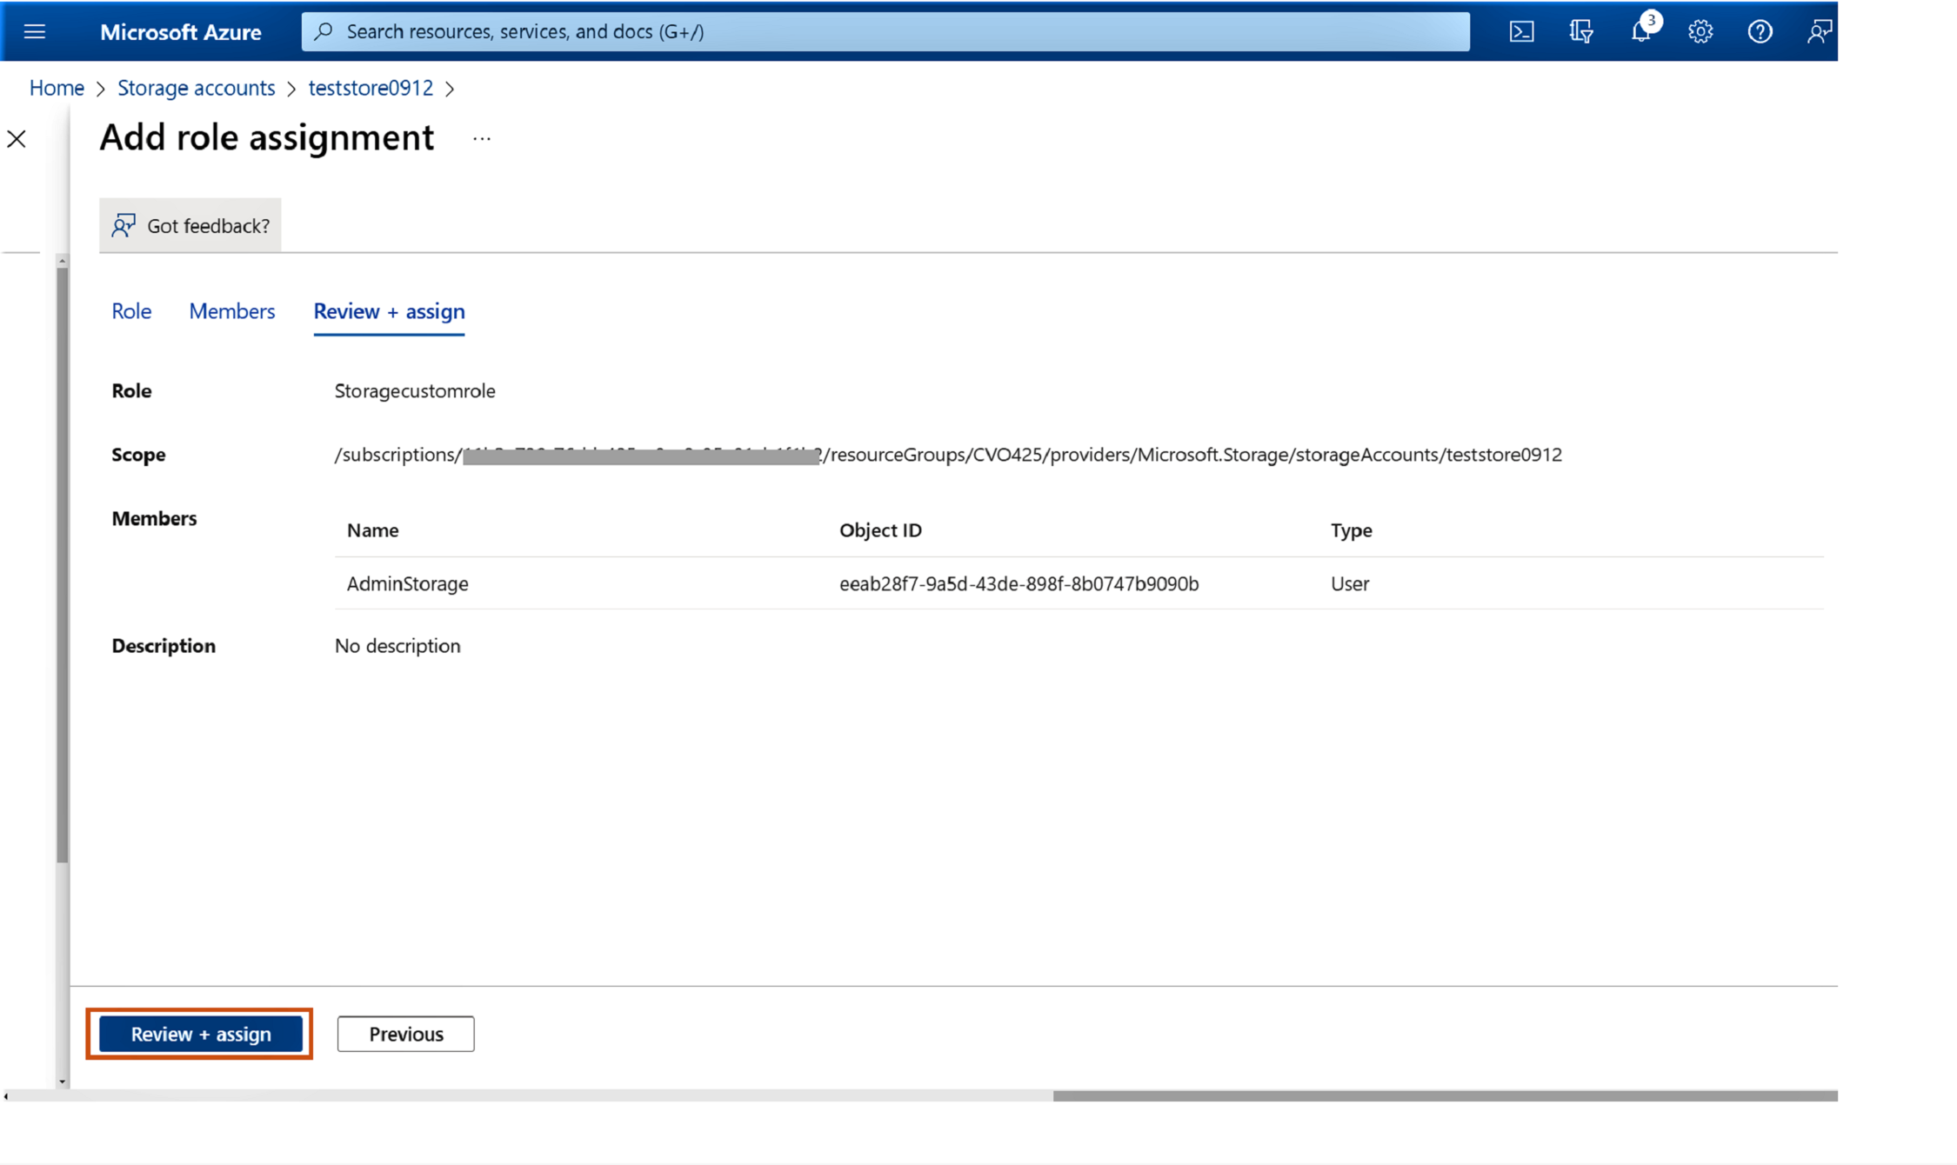
Task: Close the Add role assignment blade
Action: click(x=17, y=139)
